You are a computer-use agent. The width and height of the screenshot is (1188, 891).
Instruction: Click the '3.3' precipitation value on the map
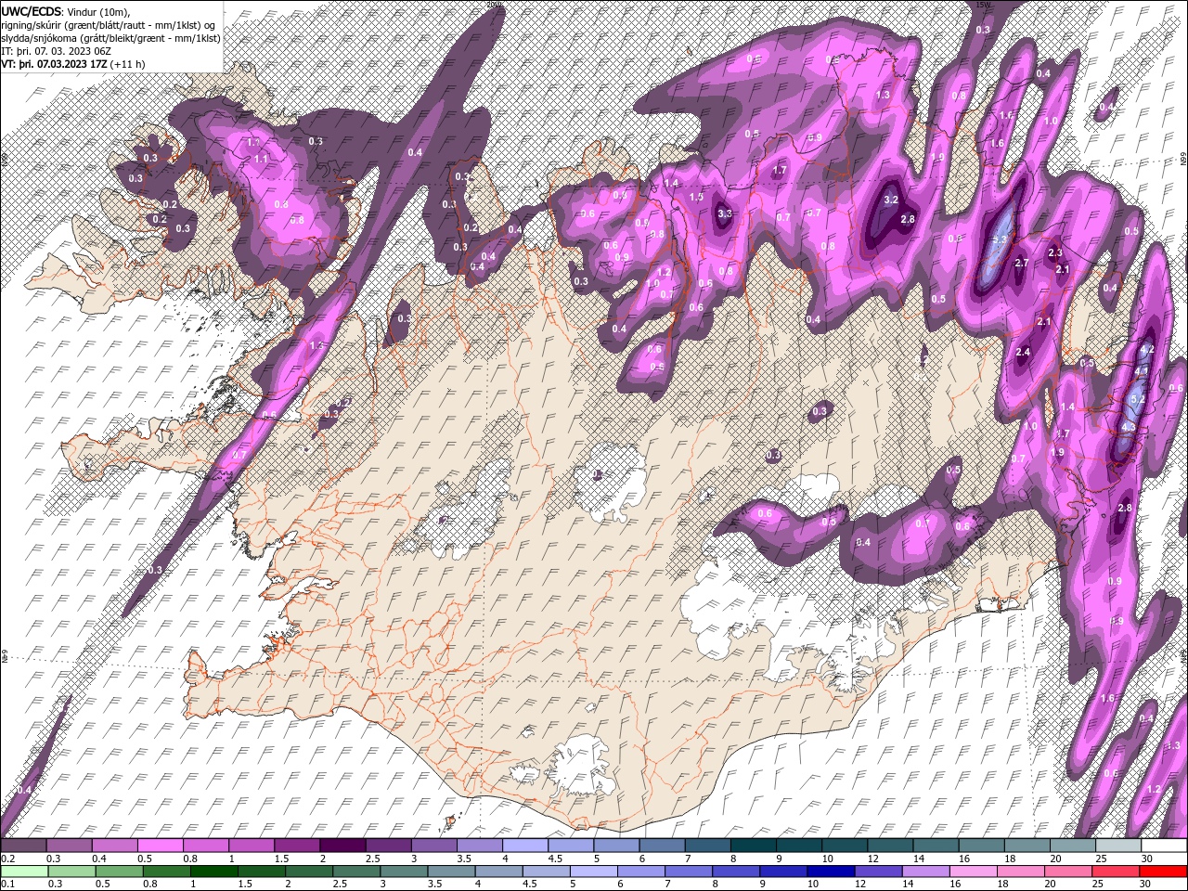point(725,213)
